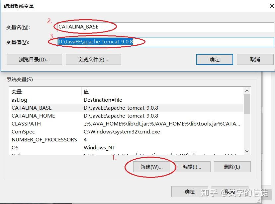The width and height of the screenshot is (275, 204).
Task: Select the OS variable showing Windows_NT
Action: click(100, 147)
